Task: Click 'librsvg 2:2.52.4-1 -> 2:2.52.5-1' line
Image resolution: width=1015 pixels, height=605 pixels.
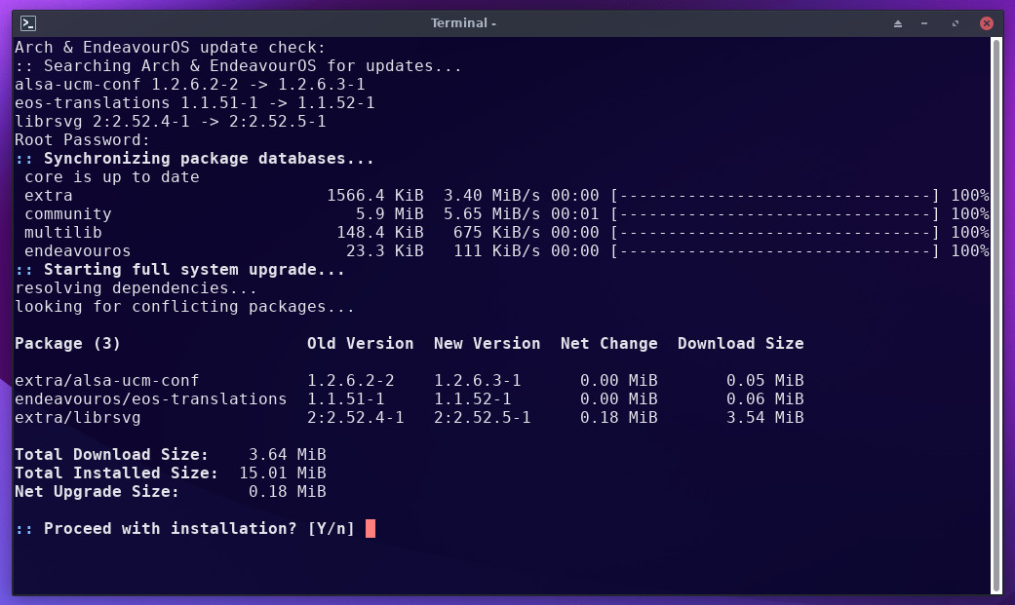Action: 171,122
